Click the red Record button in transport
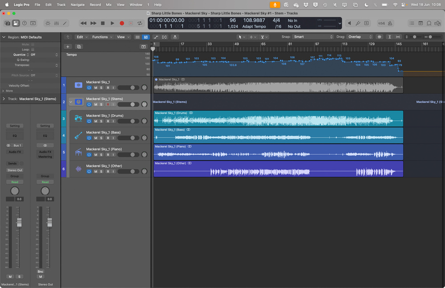Screen dimensions: 445x288 click(122, 23)
